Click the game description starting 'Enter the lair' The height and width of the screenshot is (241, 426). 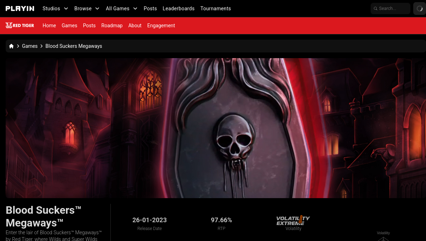(x=54, y=235)
